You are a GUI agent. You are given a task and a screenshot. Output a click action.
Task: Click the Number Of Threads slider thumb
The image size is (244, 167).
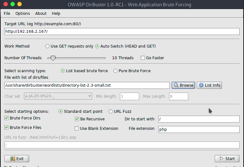point(53,58)
